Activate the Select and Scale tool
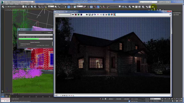The height and width of the screenshot is (103, 184). click(75, 7)
